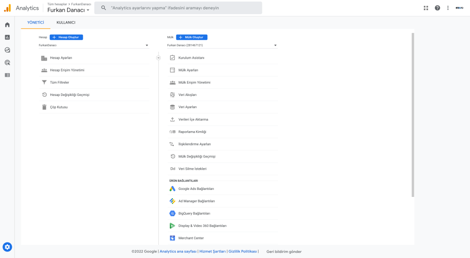Click the Verileri İçe Aktarma upload icon

[x=172, y=119]
